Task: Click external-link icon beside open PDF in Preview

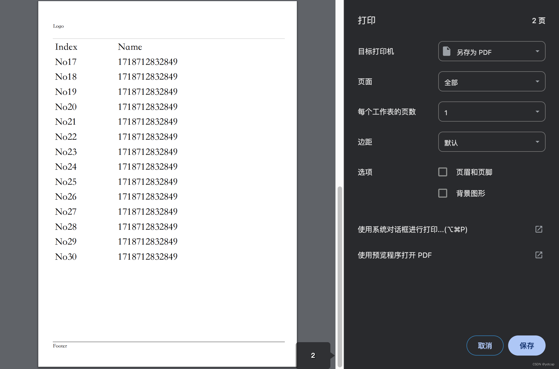Action: pyautogui.click(x=539, y=255)
